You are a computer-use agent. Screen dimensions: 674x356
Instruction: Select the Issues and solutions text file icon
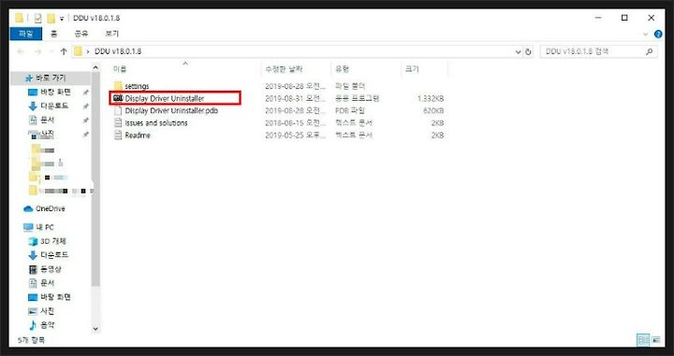(118, 123)
